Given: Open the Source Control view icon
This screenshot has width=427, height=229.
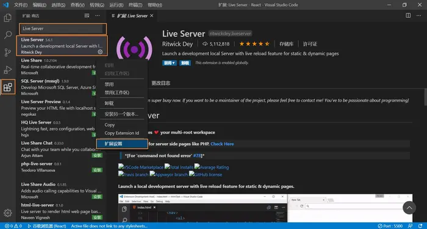Looking at the screenshot, I should click(7, 52).
